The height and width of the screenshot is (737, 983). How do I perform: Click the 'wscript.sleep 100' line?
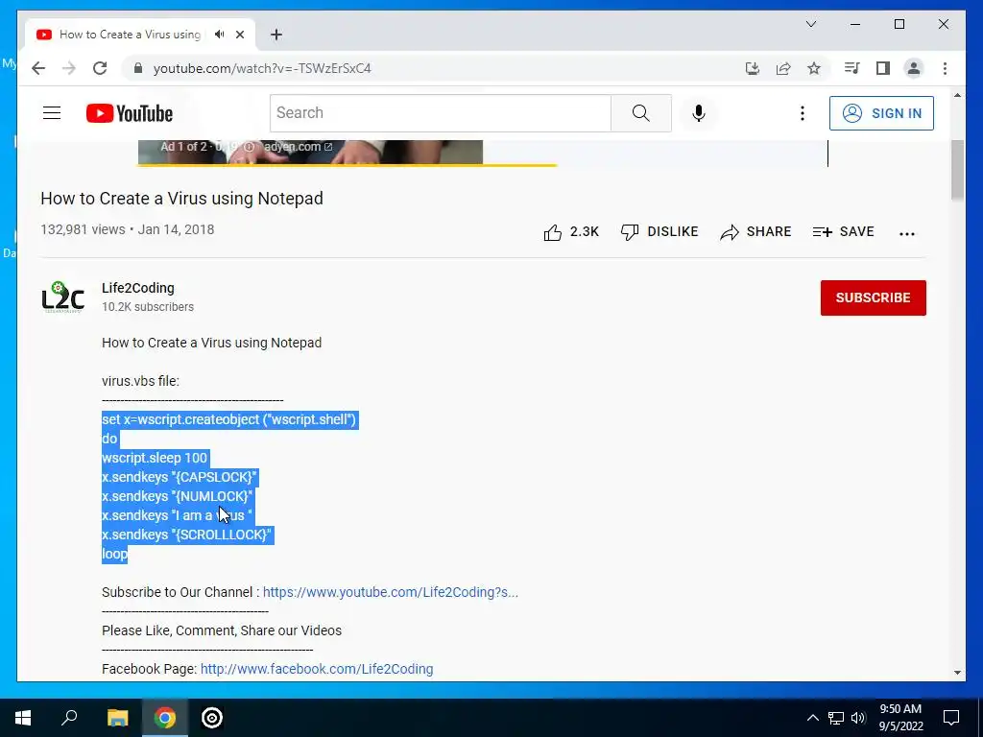click(x=155, y=458)
